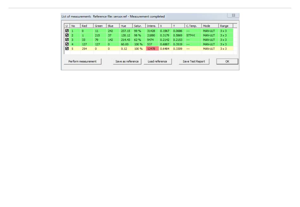300x207 pixels.
Task: Click the color temperature value 5774 K
Action: click(x=191, y=35)
